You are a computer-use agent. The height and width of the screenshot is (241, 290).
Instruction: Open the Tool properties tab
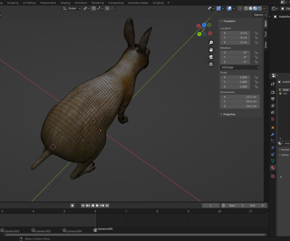[273, 84]
